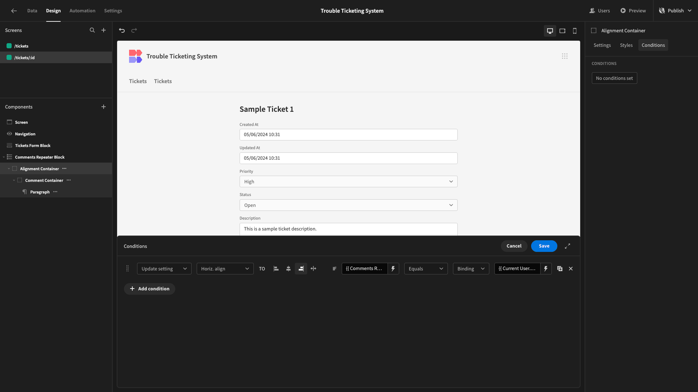Open the app grid menu in preview

(565, 56)
